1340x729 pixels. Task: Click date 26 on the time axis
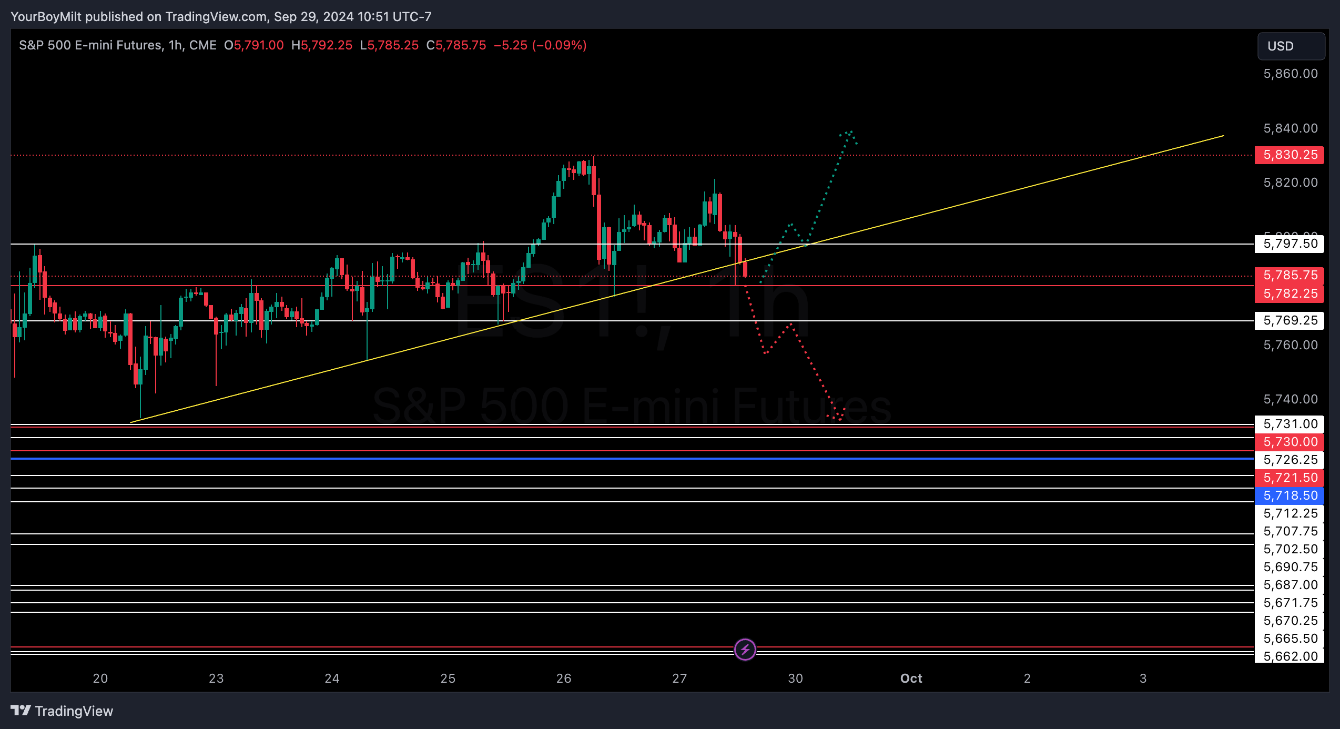[x=564, y=679]
